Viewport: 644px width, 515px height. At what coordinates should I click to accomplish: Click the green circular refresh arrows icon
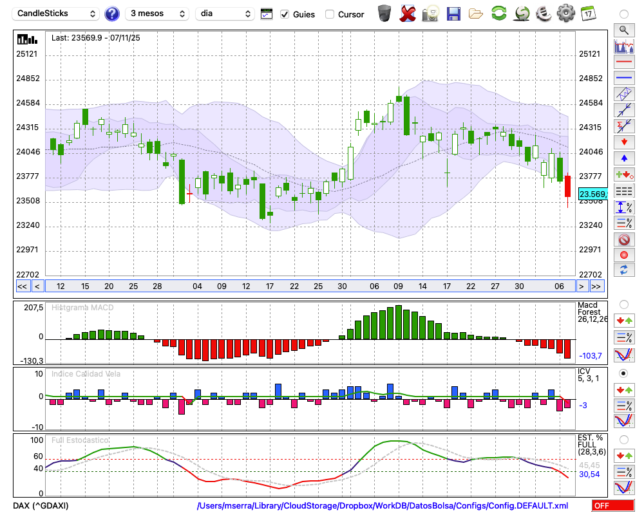[498, 14]
